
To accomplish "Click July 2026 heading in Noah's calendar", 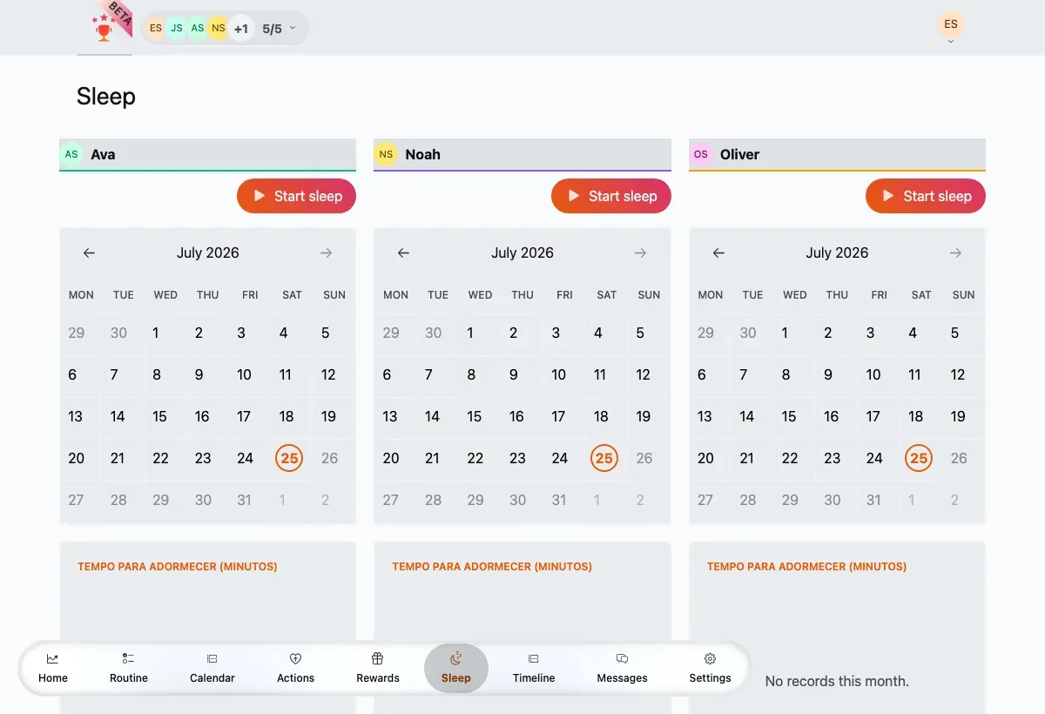I will click(x=522, y=253).
